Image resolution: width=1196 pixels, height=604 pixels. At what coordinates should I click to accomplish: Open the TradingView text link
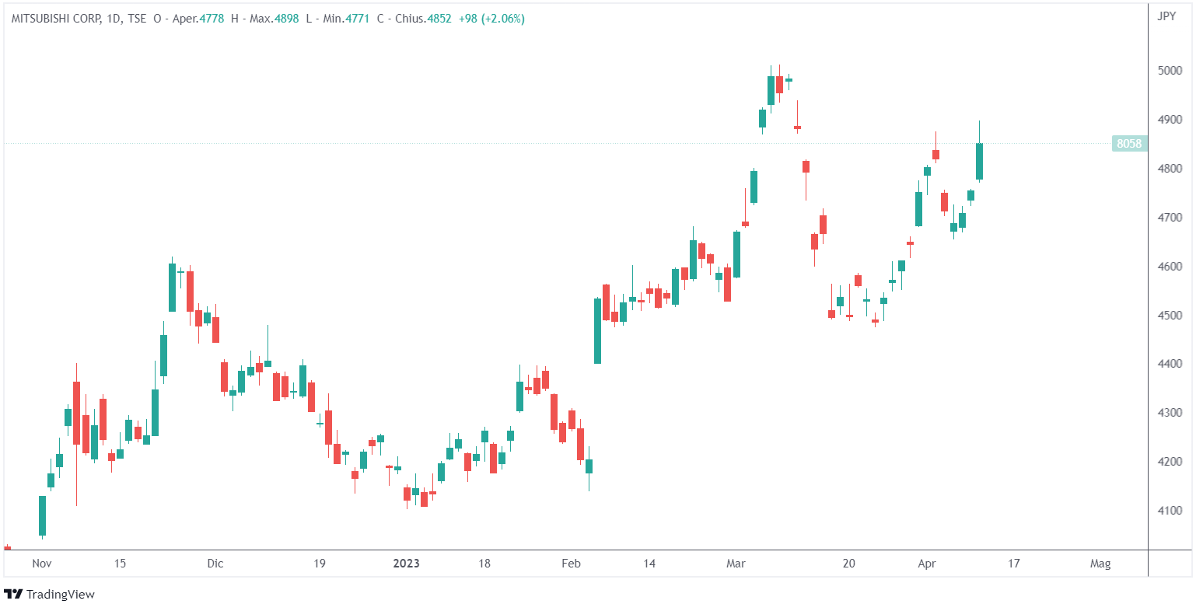[61, 595]
